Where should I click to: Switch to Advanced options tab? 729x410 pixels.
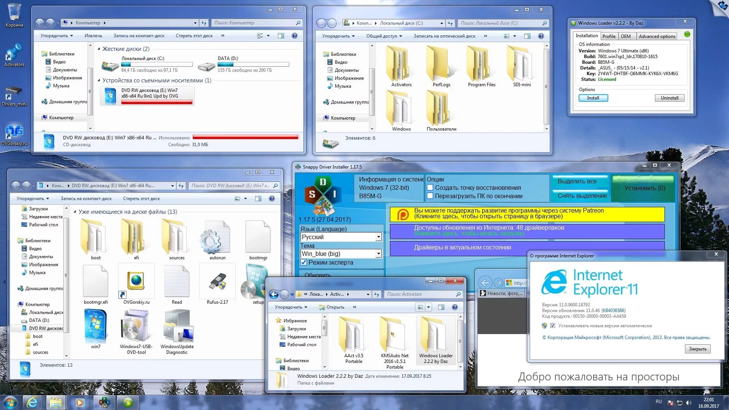pyautogui.click(x=657, y=36)
